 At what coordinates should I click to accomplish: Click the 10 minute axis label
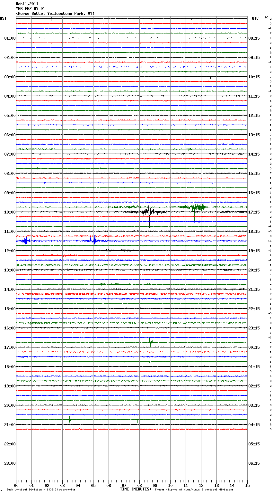[170, 485]
